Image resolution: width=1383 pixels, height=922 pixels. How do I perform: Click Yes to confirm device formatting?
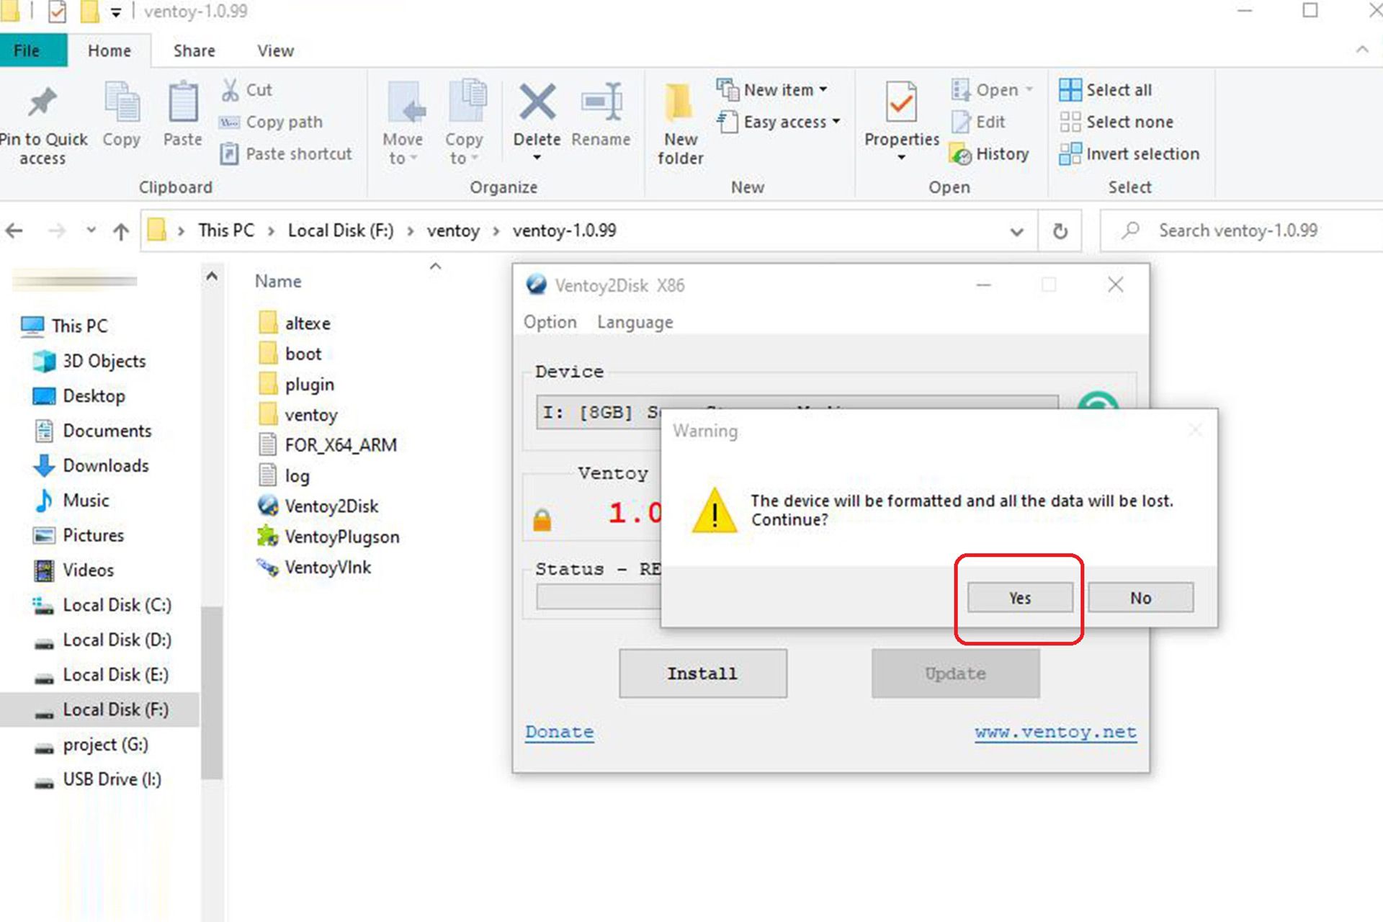[x=1020, y=597]
